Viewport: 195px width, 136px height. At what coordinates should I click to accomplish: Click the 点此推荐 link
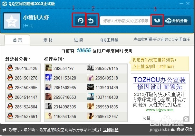click(x=141, y=67)
